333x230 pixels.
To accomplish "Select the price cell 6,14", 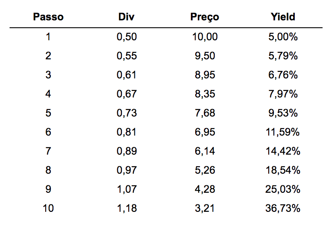I will [205, 151].
